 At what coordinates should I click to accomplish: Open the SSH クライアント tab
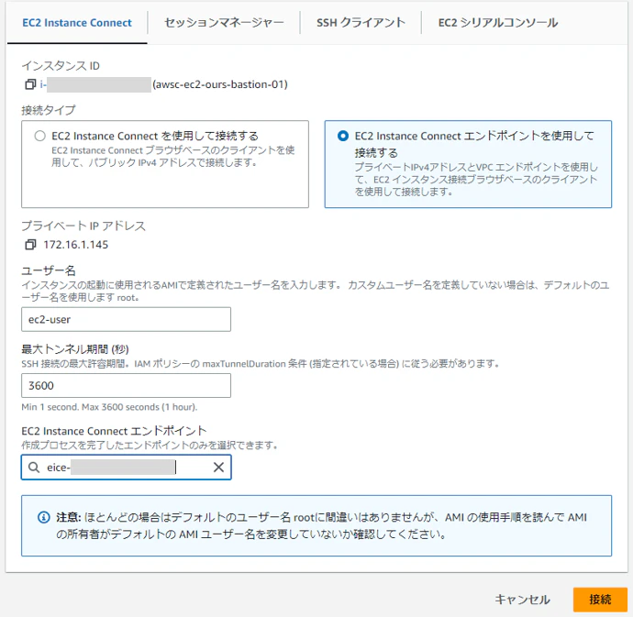361,23
